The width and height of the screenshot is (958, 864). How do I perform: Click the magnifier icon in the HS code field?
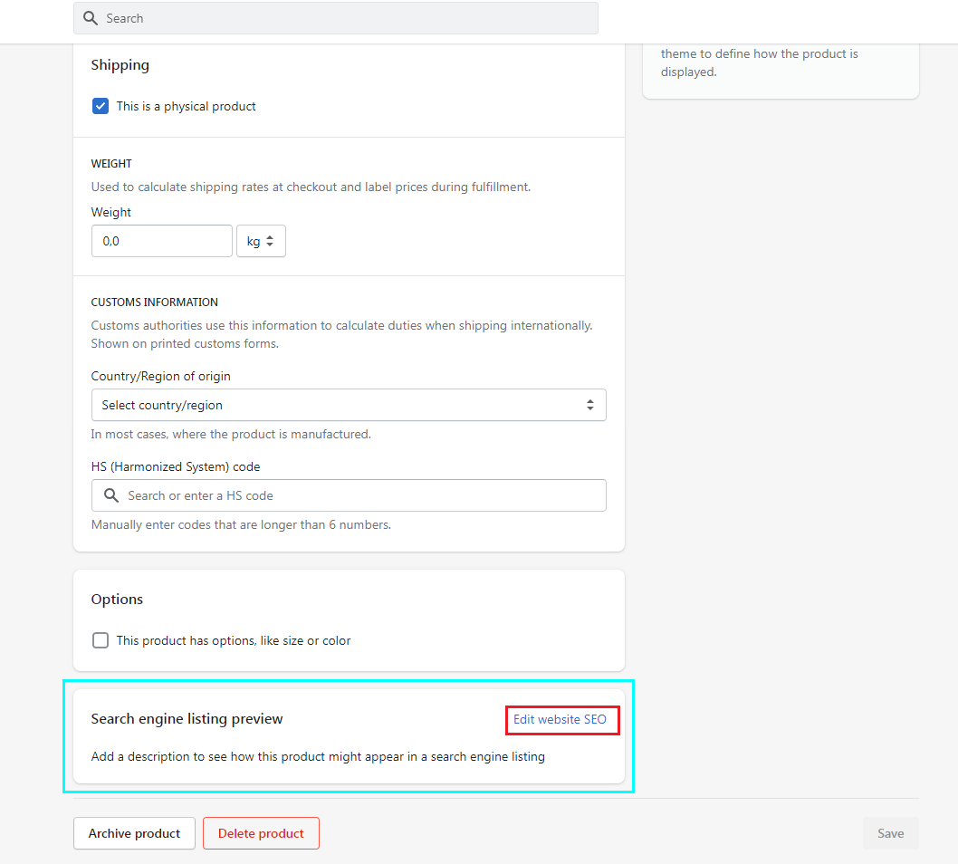[x=110, y=495]
